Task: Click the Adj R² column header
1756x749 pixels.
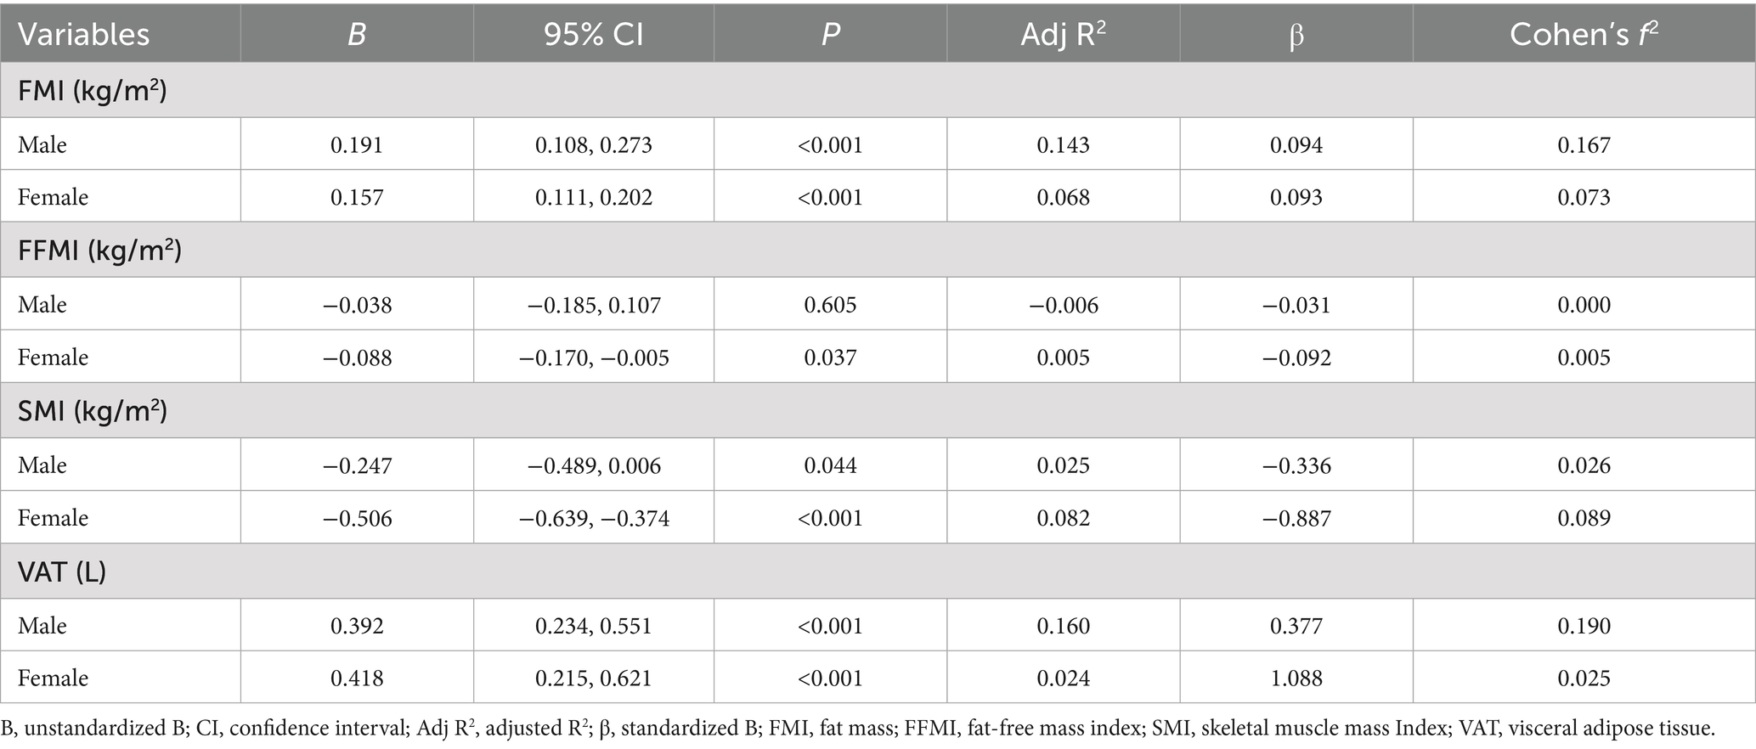Action: (1063, 34)
